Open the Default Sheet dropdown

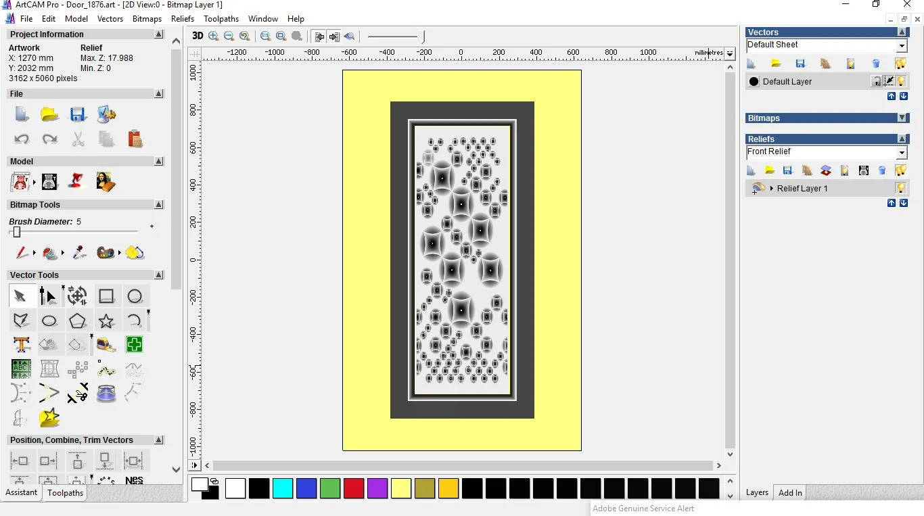point(902,46)
